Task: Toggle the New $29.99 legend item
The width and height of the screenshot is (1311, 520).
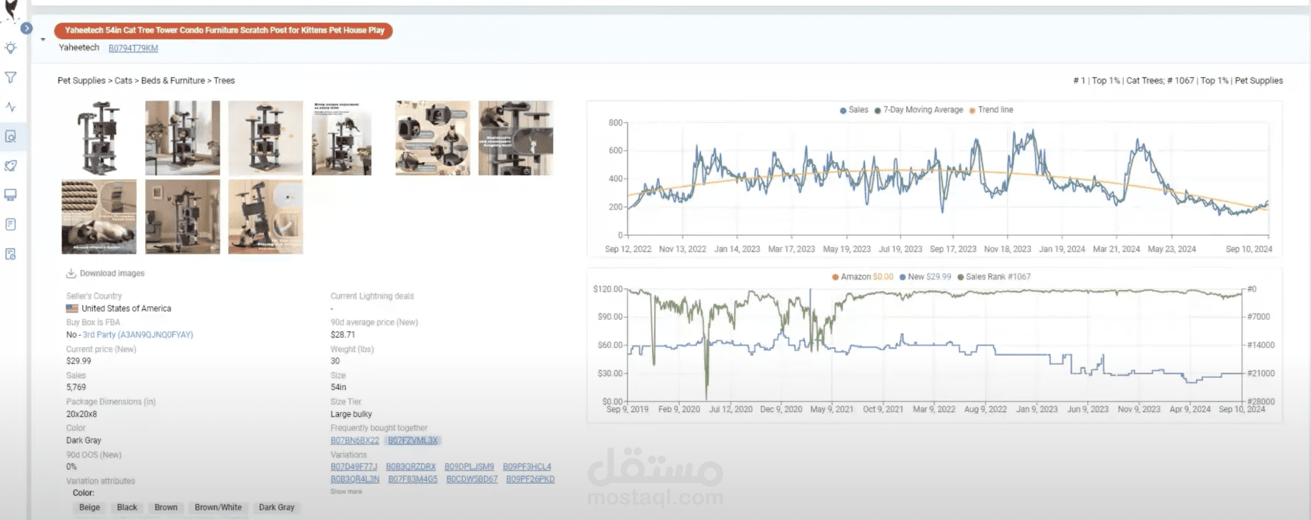Action: coord(925,277)
